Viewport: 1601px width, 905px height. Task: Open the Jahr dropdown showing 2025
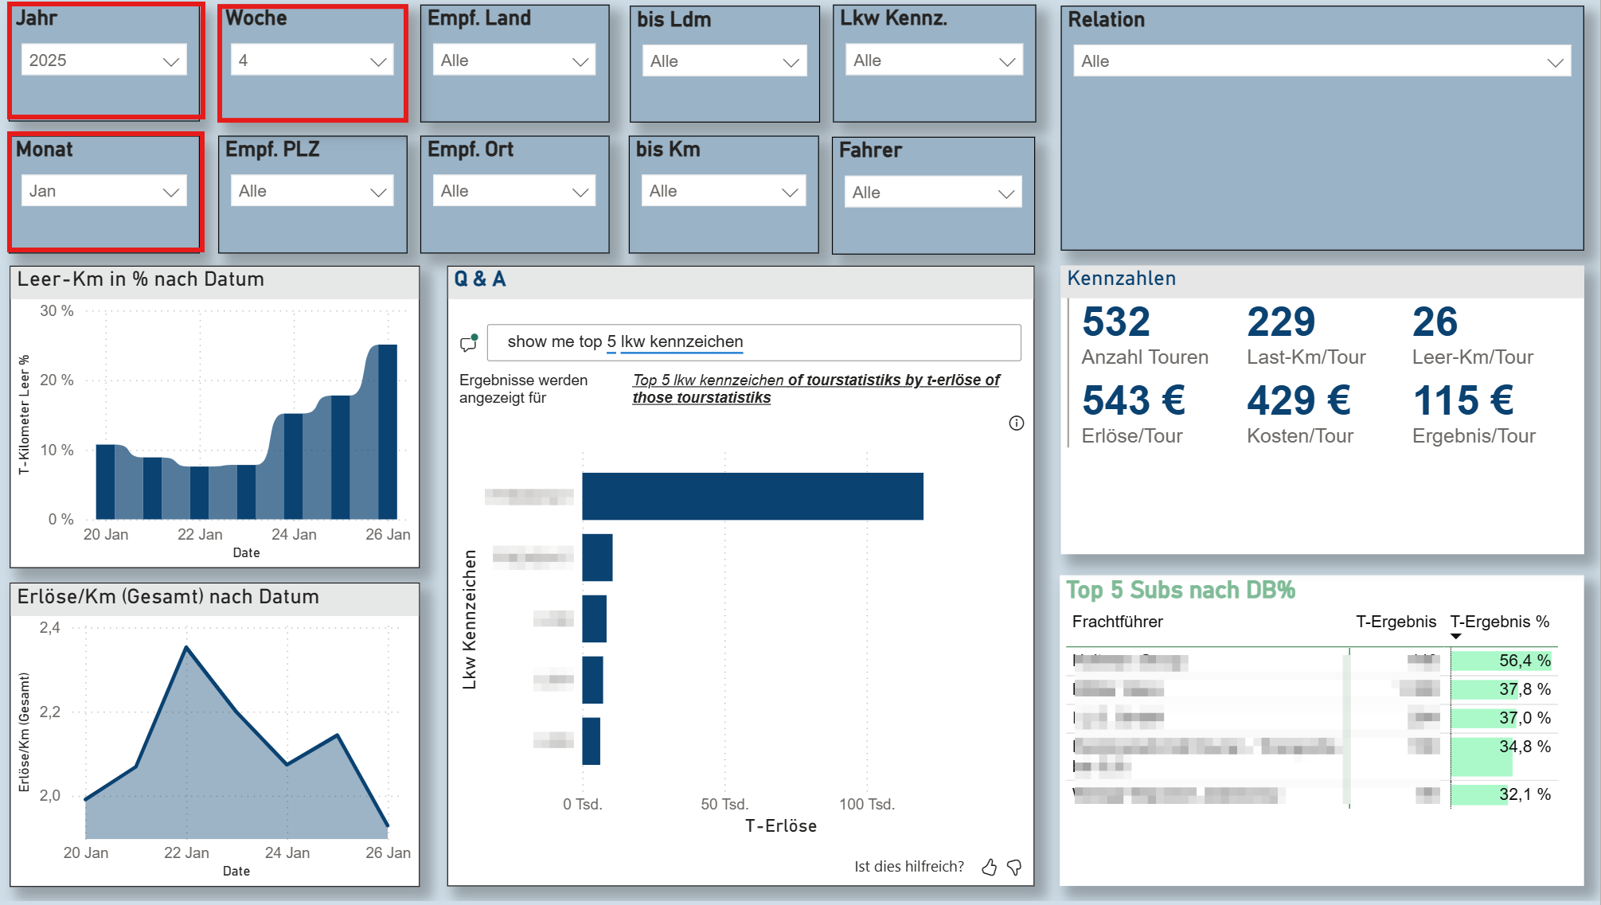click(x=103, y=60)
